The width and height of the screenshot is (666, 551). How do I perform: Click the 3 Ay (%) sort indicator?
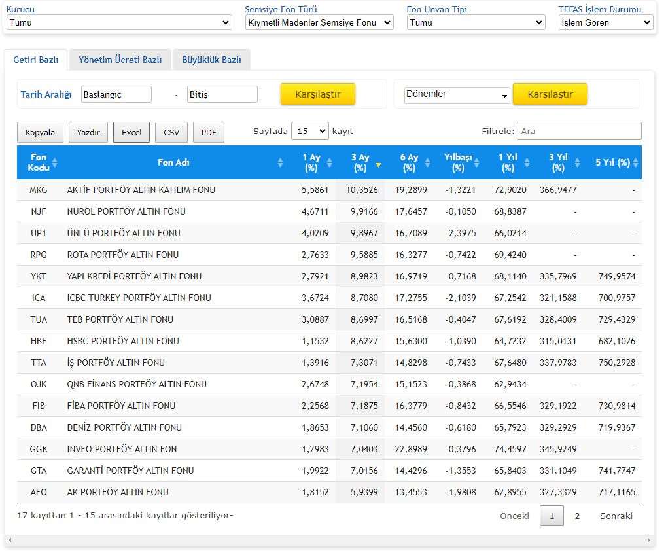click(378, 164)
